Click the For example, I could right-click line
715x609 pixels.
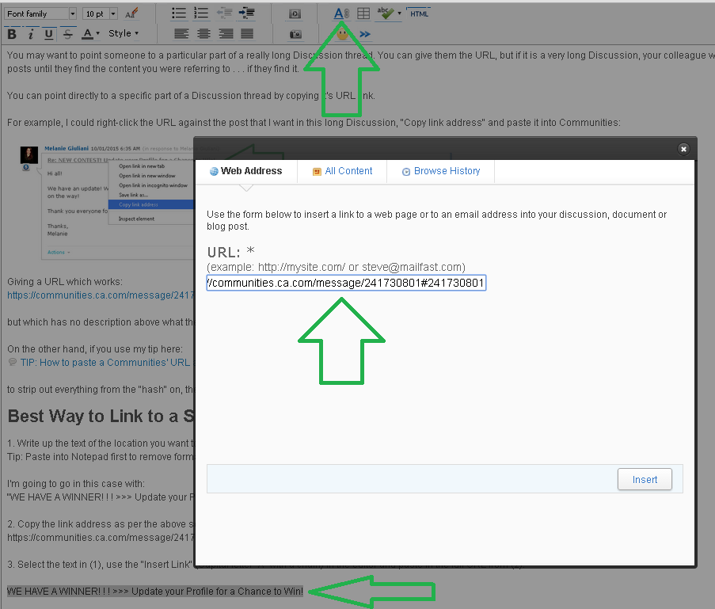pos(314,123)
